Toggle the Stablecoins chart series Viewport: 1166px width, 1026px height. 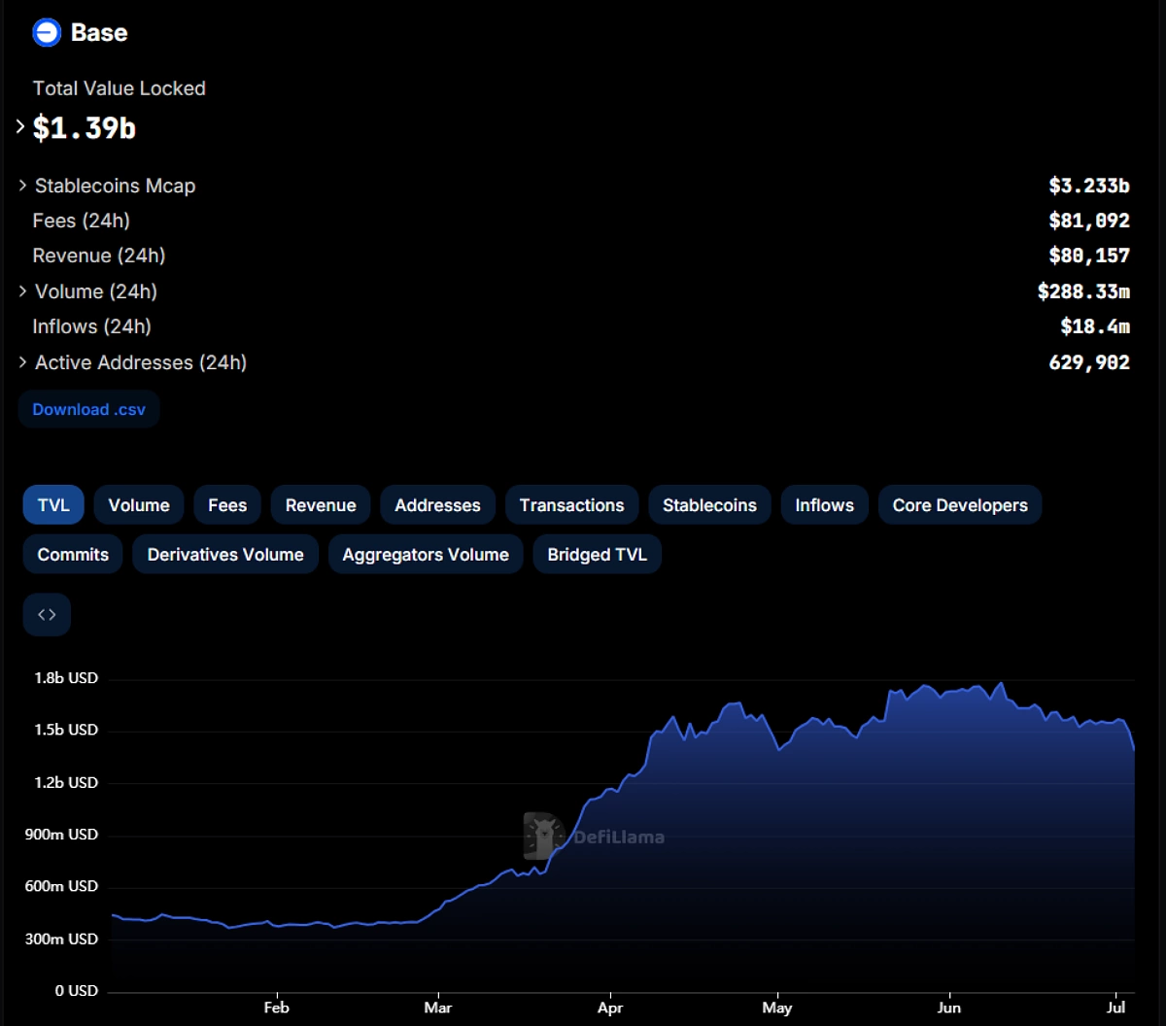tap(709, 505)
